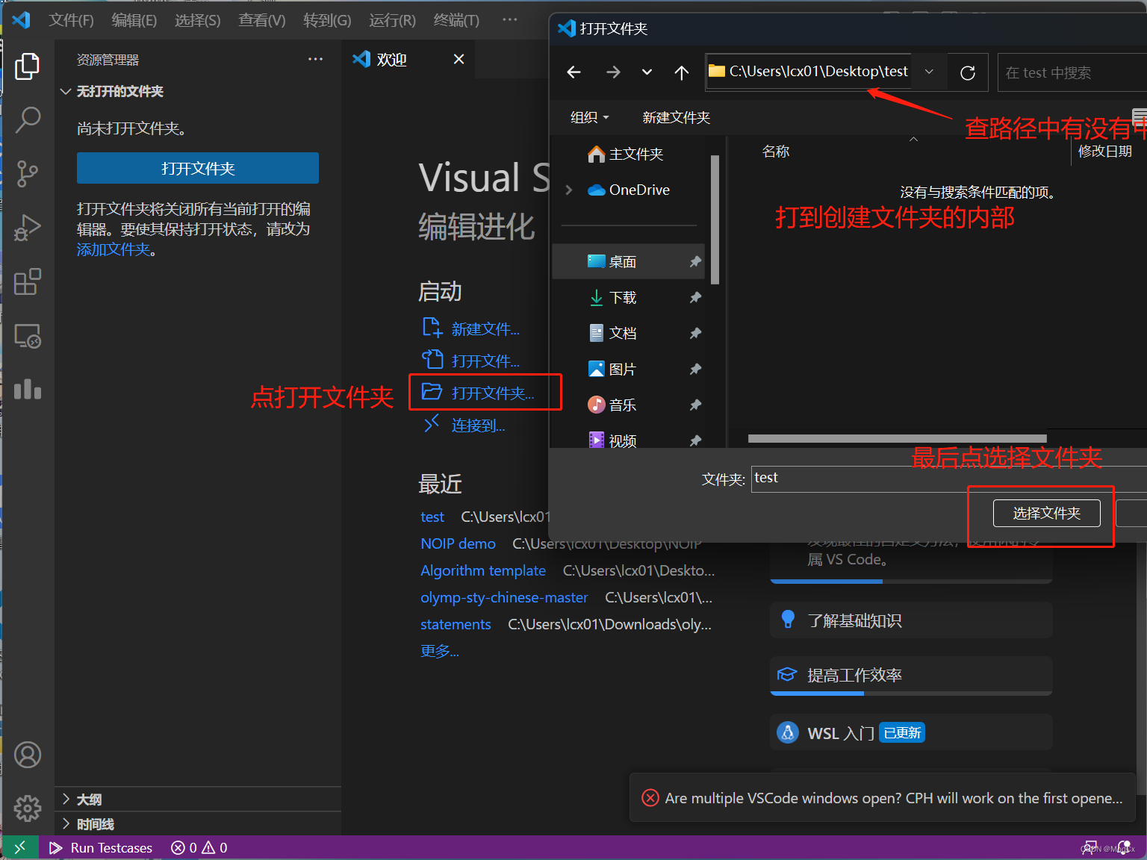The height and width of the screenshot is (860, 1147).
Task: Select 桌面 in navigation pane
Action: pos(627,261)
